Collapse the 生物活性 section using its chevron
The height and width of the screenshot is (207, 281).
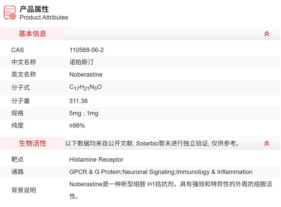[267, 143]
